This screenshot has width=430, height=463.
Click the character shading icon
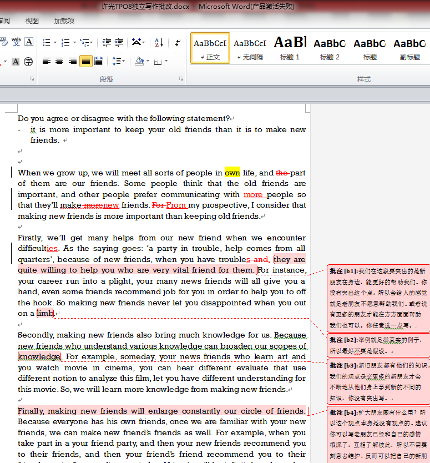point(16,62)
